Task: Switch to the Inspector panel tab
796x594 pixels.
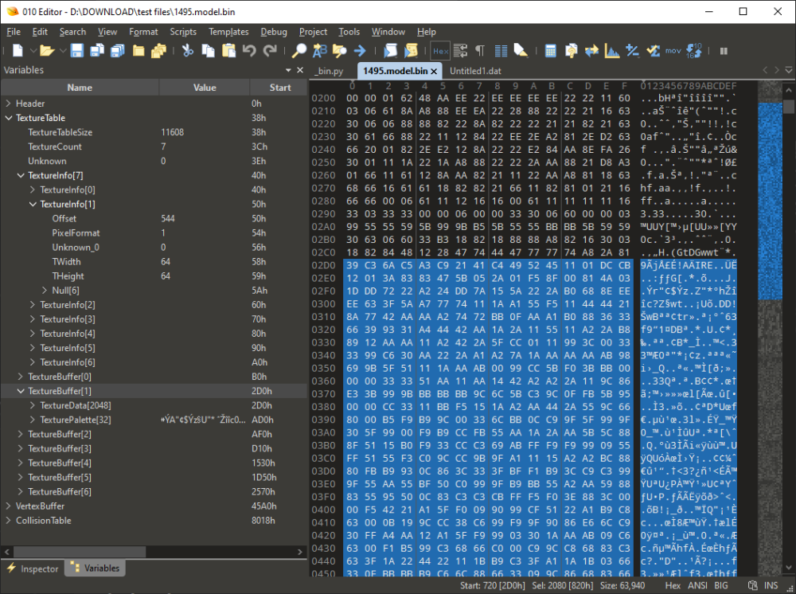Action: coord(33,569)
